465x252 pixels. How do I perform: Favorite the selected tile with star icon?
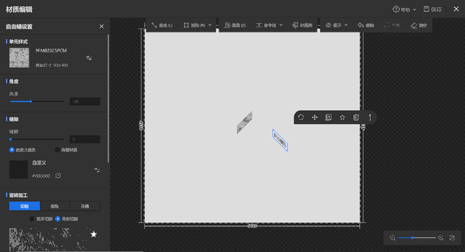[x=342, y=117]
